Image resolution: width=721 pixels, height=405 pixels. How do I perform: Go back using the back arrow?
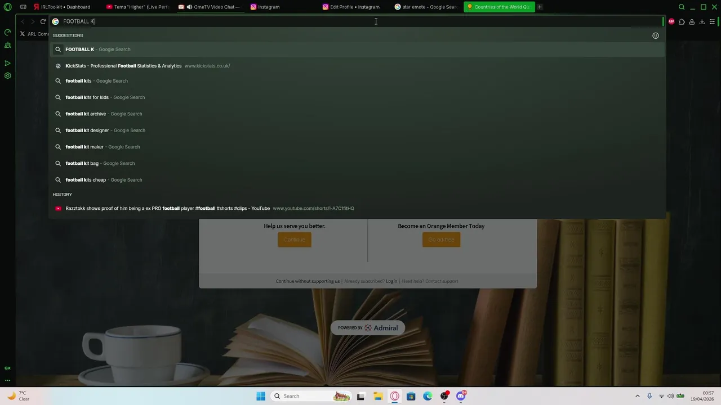23,21
